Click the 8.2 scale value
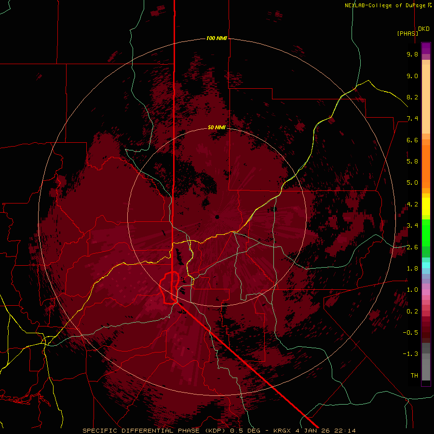The image size is (434, 434). tap(412, 97)
